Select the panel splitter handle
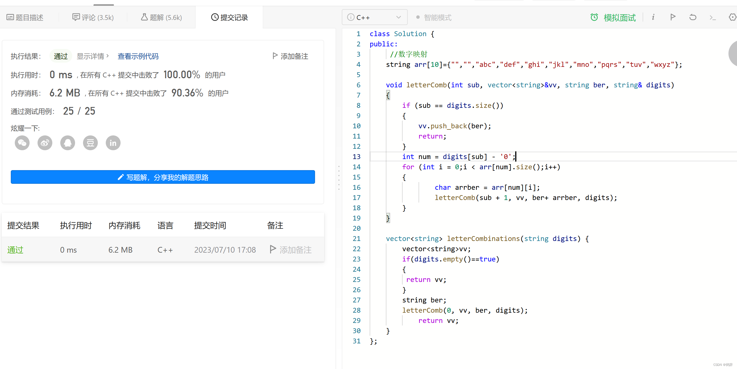The width and height of the screenshot is (737, 369). (339, 178)
